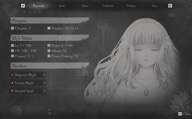Viewport: 192px width, 119px height.
Task: Click the 'Prayer Potency: 70' value
Action: click(x=65, y=56)
